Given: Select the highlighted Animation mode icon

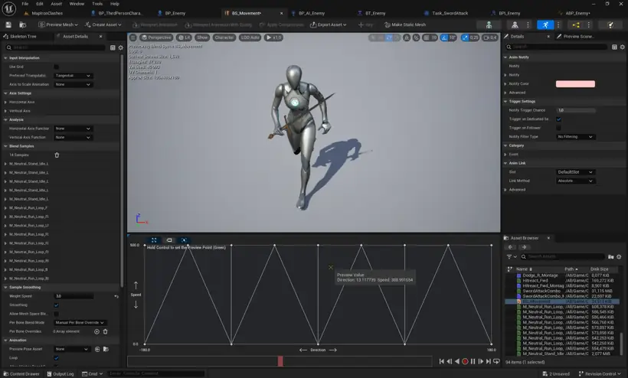Looking at the screenshot, I should pyautogui.click(x=545, y=24).
